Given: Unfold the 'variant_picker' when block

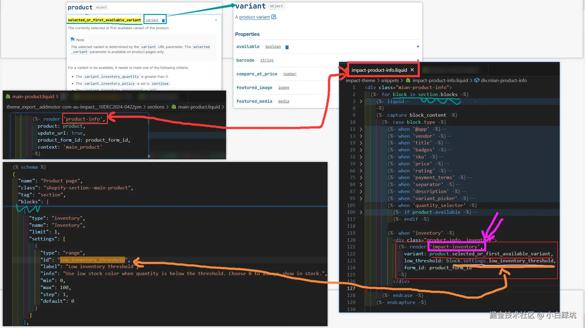Looking at the screenshot, I should pos(361,199).
